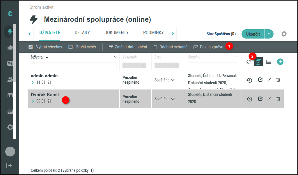
Task: Toggle the multi-select mode icon
Action: click(258, 62)
